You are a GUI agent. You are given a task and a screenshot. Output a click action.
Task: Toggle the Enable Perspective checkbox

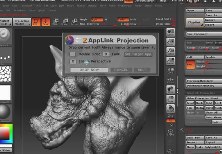click(x=73, y=62)
